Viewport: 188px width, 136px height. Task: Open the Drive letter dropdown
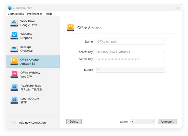coord(142,122)
